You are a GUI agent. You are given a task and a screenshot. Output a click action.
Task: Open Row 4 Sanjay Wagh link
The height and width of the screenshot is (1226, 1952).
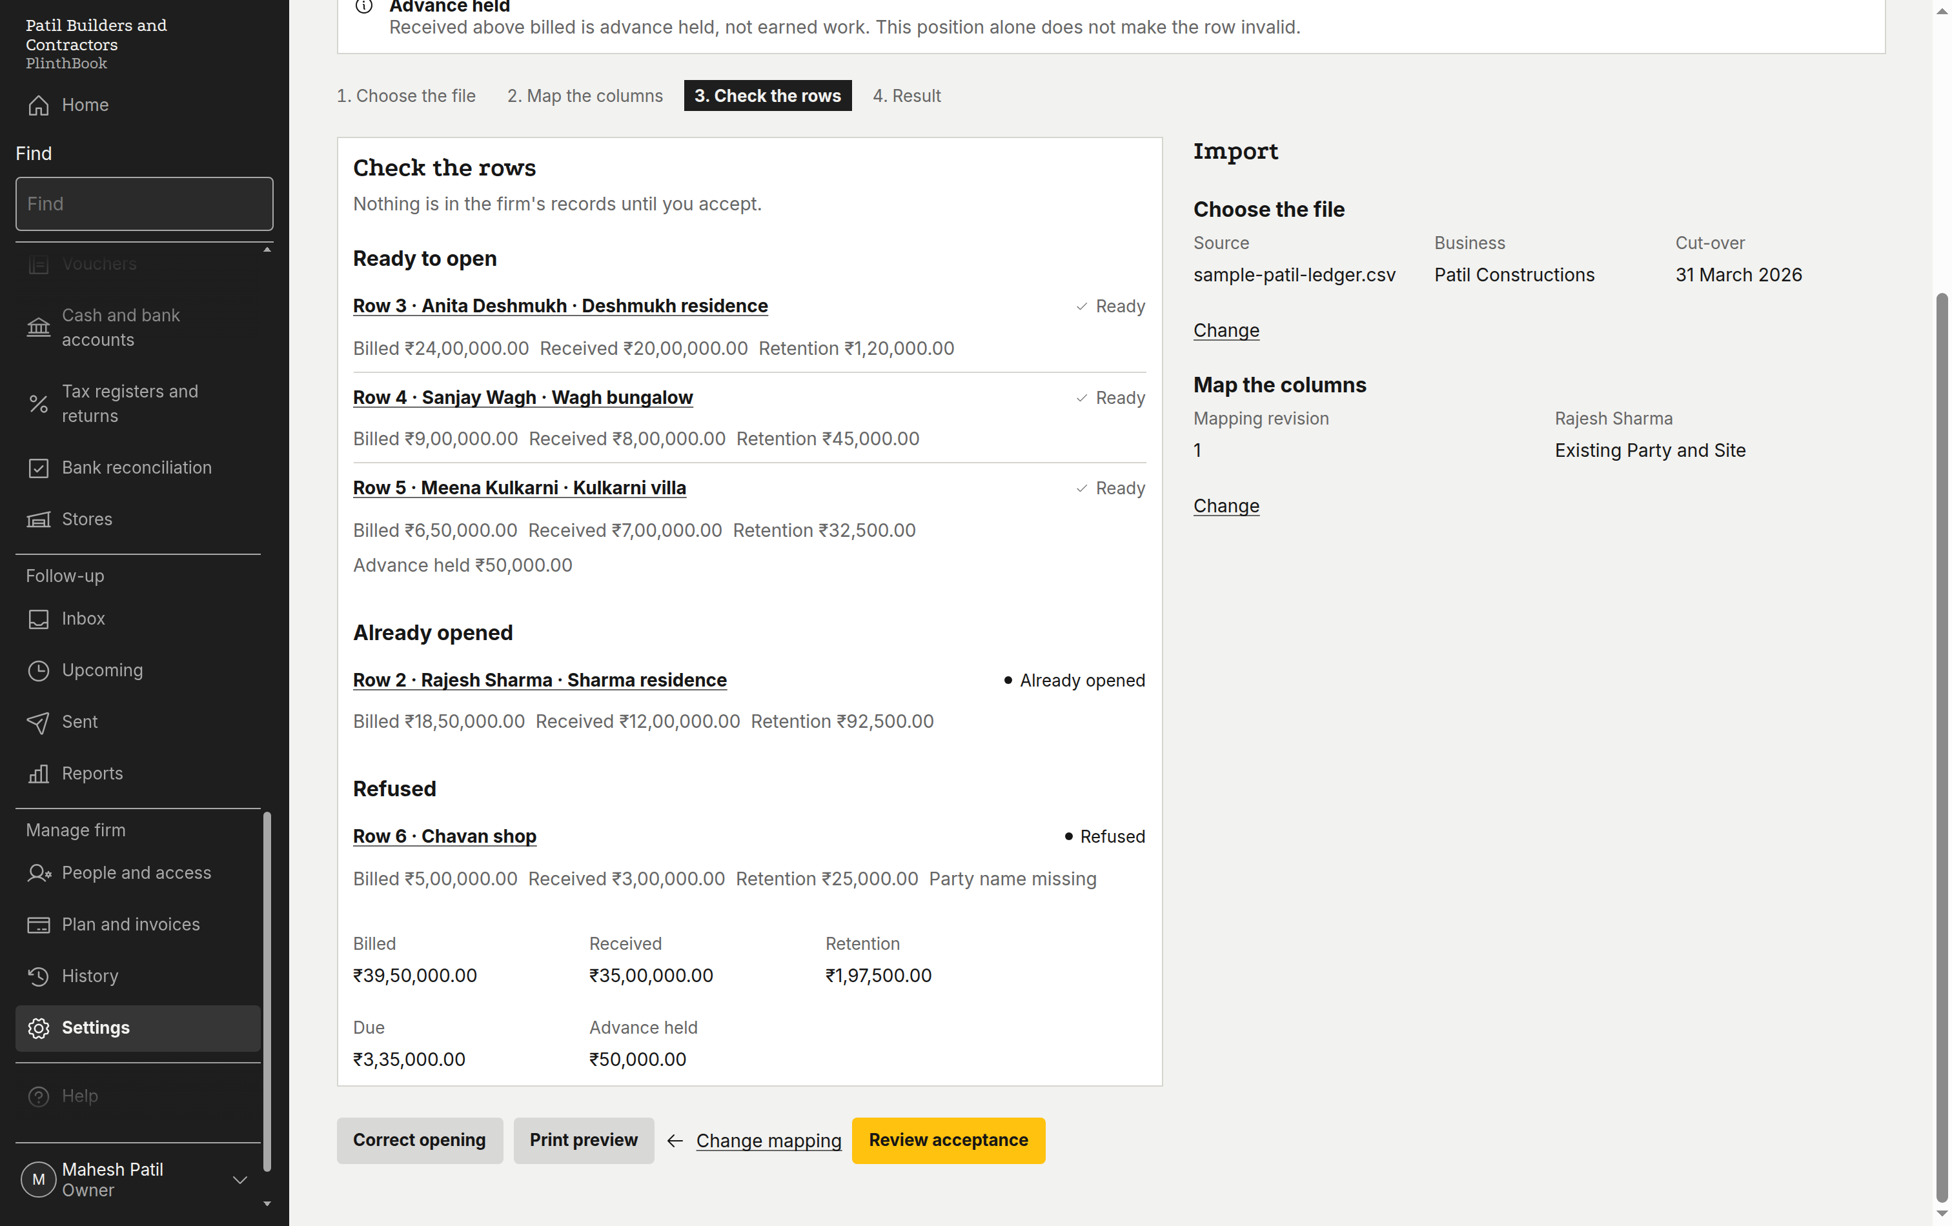(523, 397)
